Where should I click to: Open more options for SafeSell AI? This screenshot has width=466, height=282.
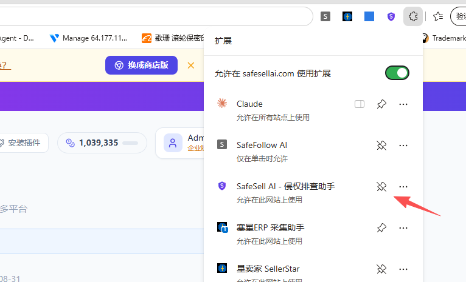pos(403,187)
